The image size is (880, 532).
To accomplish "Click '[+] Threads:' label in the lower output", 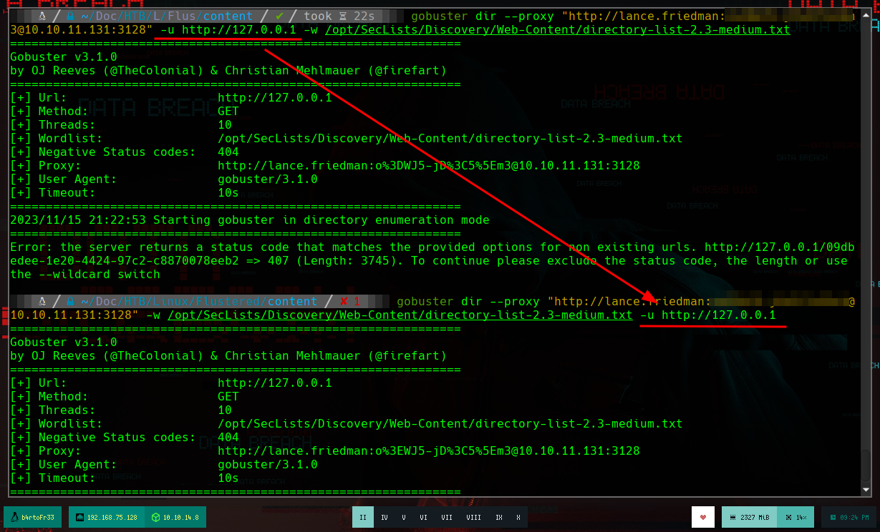I will click(x=53, y=410).
